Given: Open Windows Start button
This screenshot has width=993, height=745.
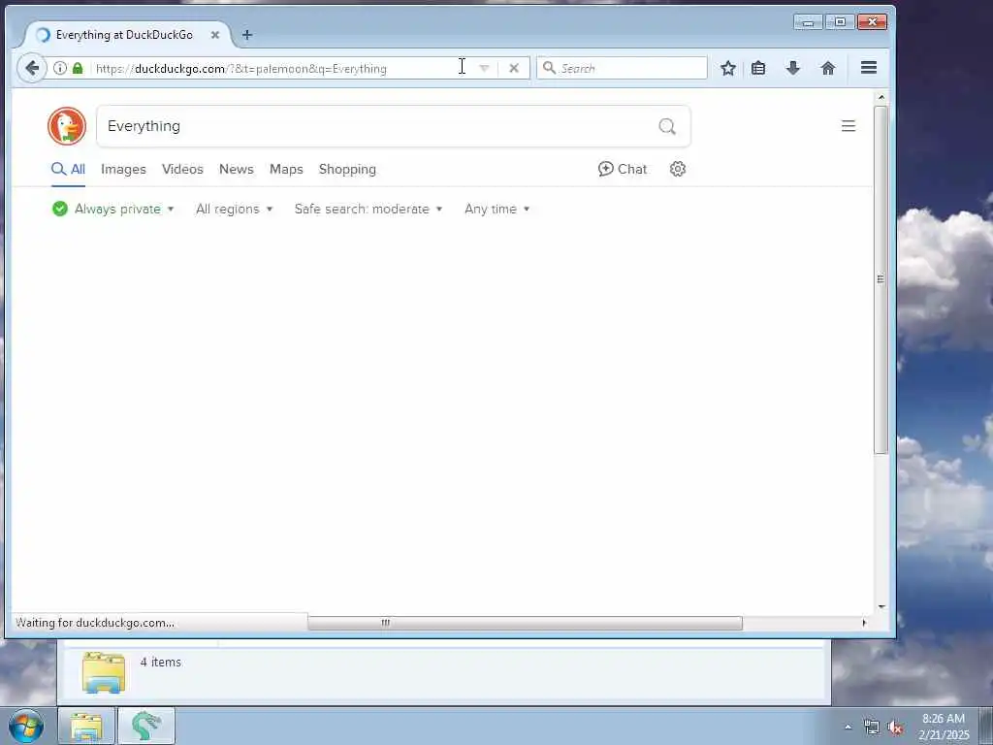Looking at the screenshot, I should pyautogui.click(x=26, y=726).
